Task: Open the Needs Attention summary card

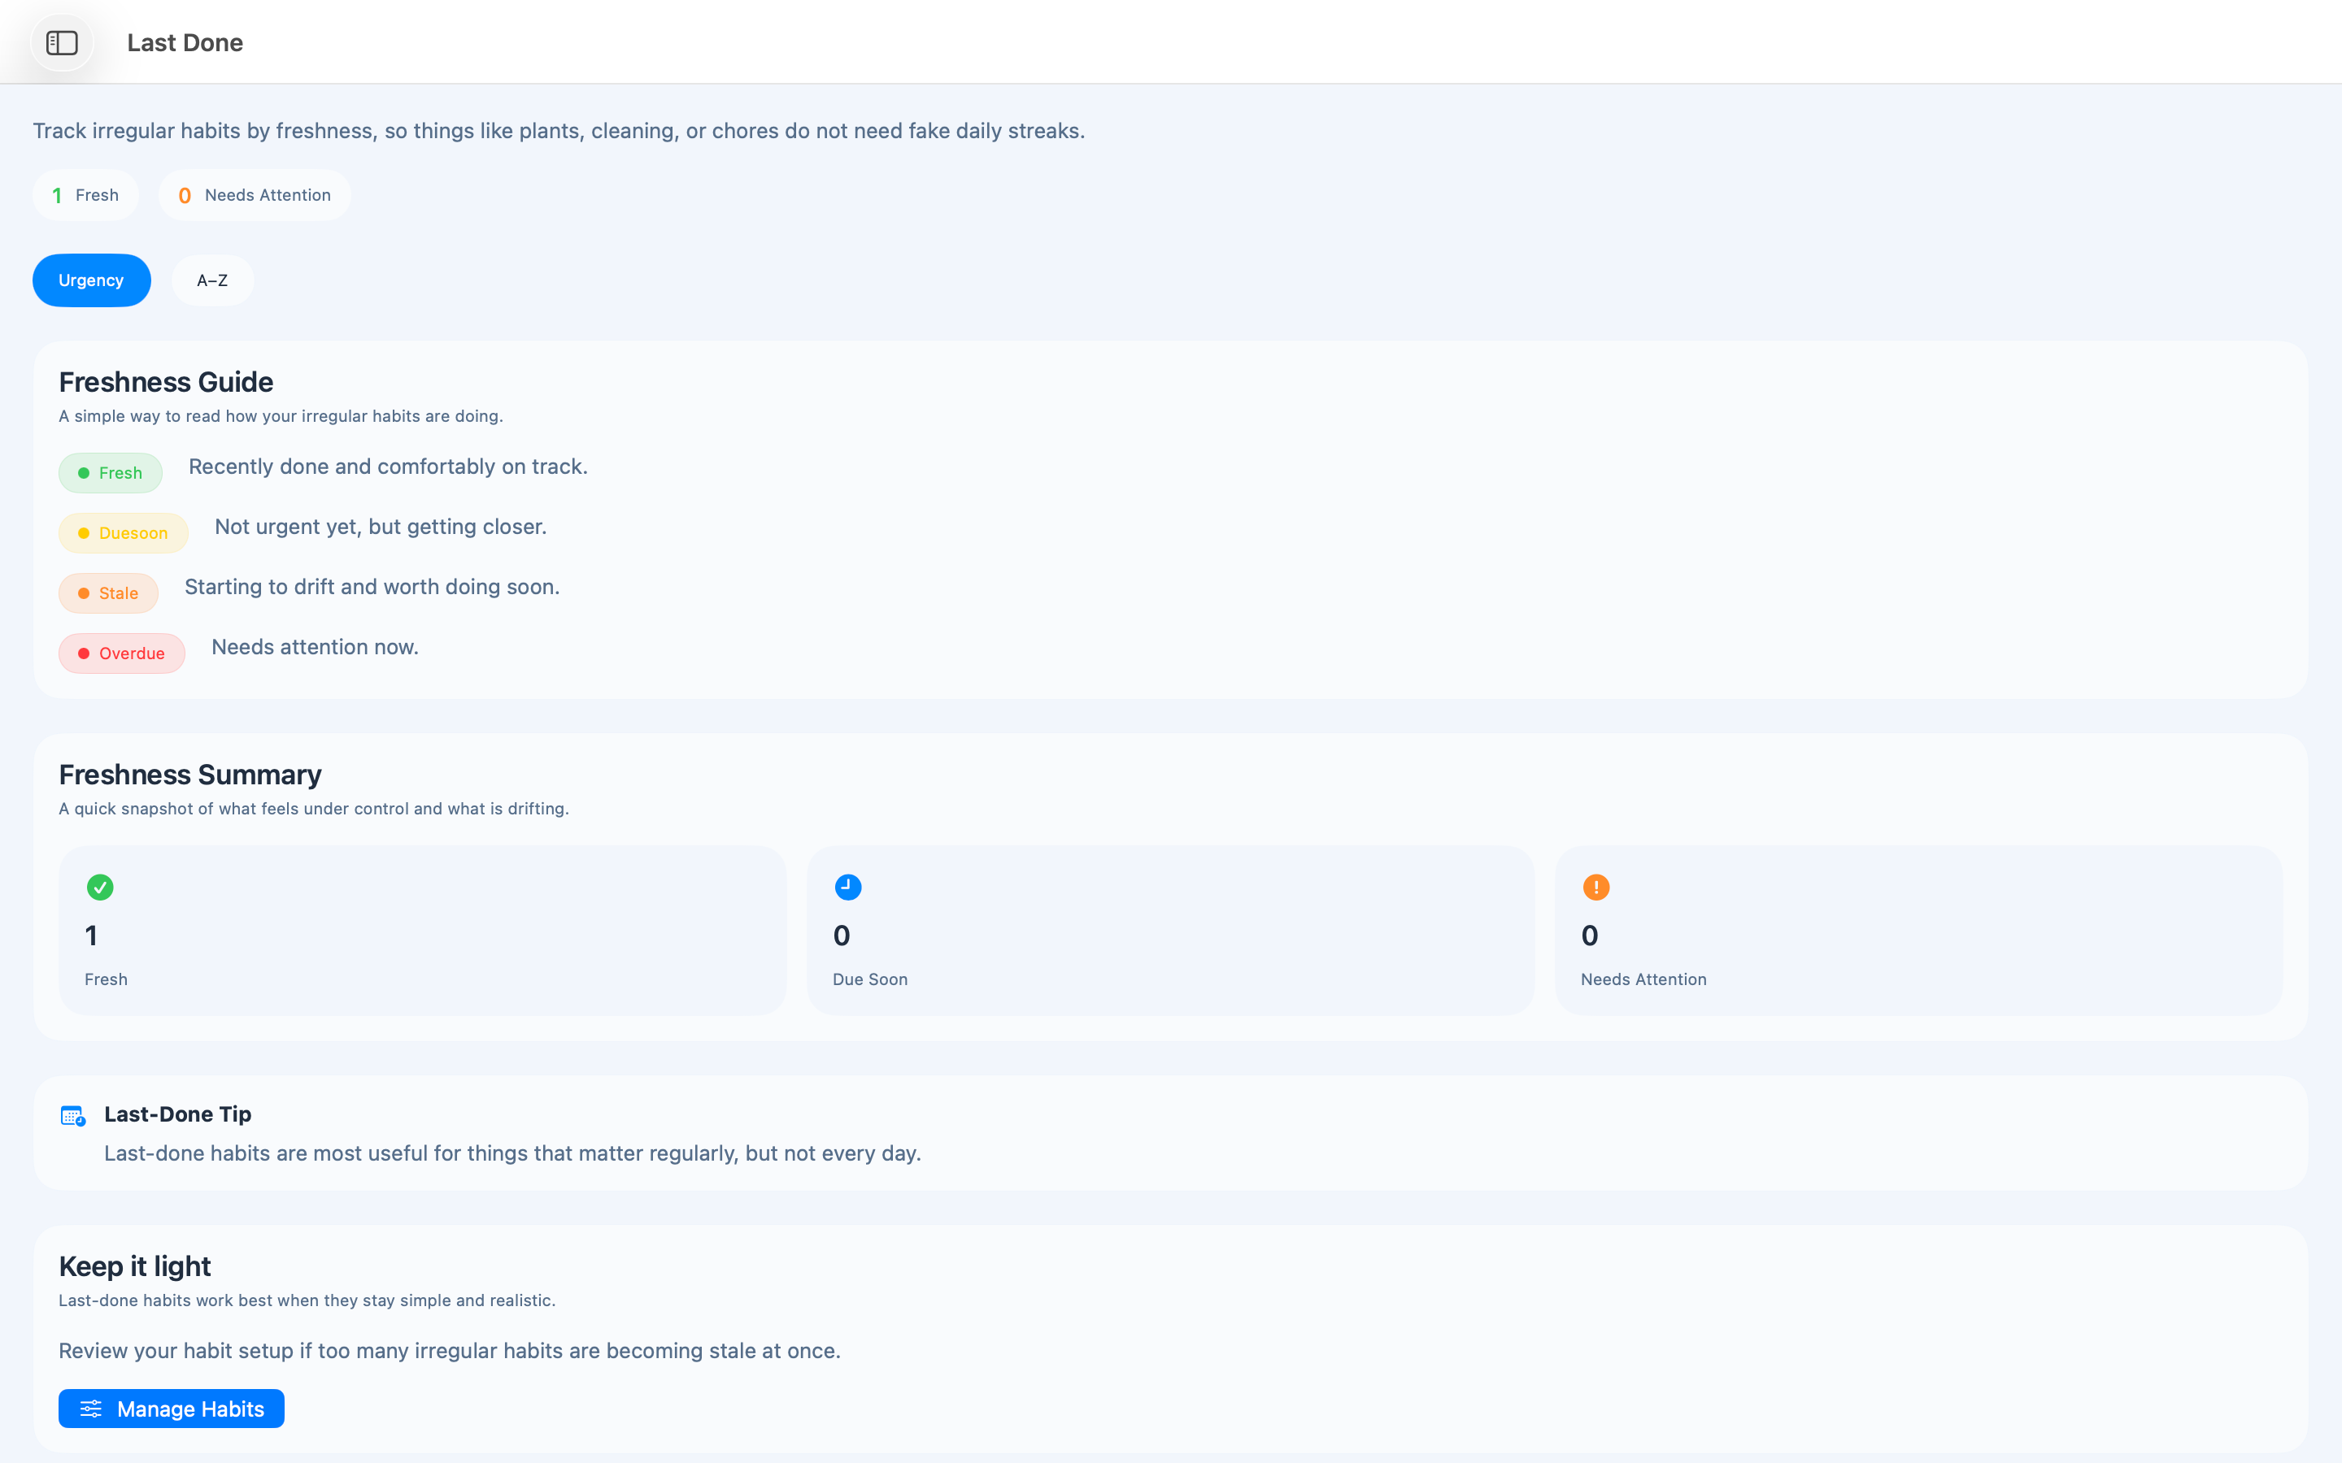Action: tap(1918, 931)
